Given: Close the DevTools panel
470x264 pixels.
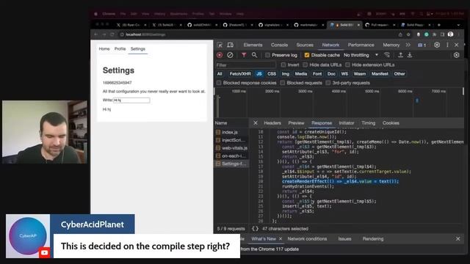Looking at the screenshot, I should pyautogui.click(x=457, y=45).
